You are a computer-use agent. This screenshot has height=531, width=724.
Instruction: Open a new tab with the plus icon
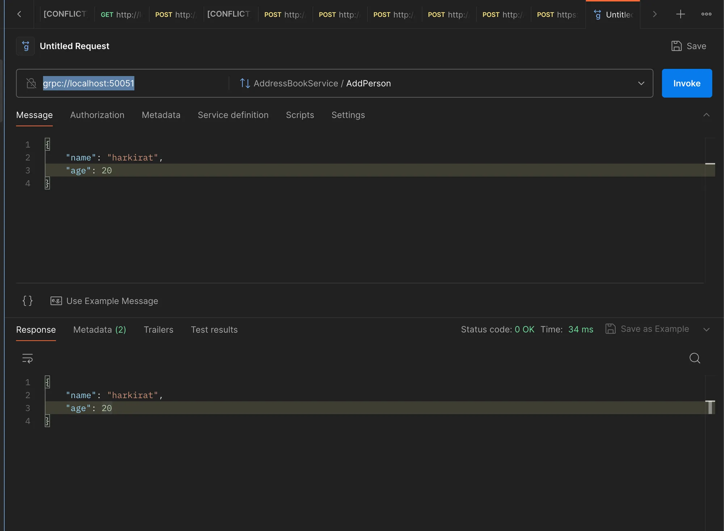681,14
